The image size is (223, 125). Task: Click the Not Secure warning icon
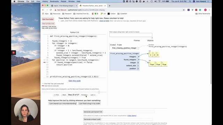coord(55,10)
